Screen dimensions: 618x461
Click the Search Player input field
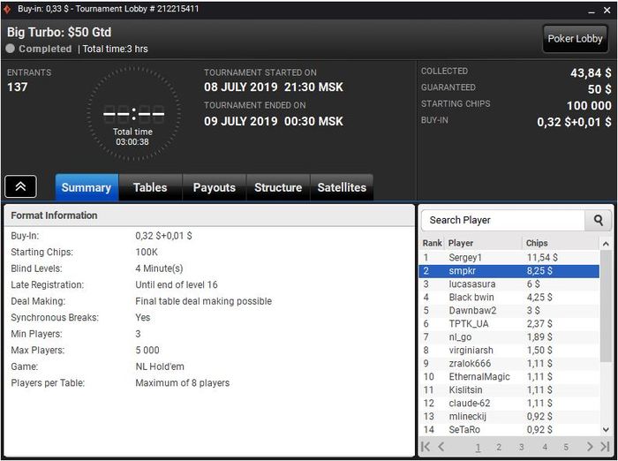point(503,220)
